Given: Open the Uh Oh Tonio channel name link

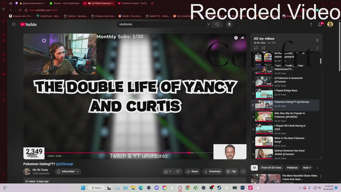Looking at the screenshot, I should (40, 170).
